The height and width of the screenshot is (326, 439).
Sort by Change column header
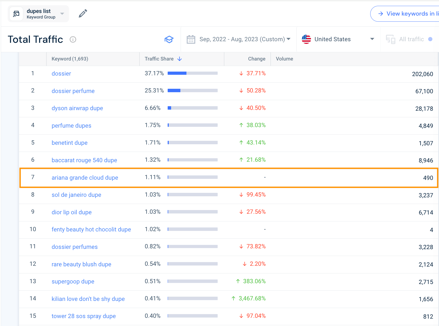click(257, 59)
